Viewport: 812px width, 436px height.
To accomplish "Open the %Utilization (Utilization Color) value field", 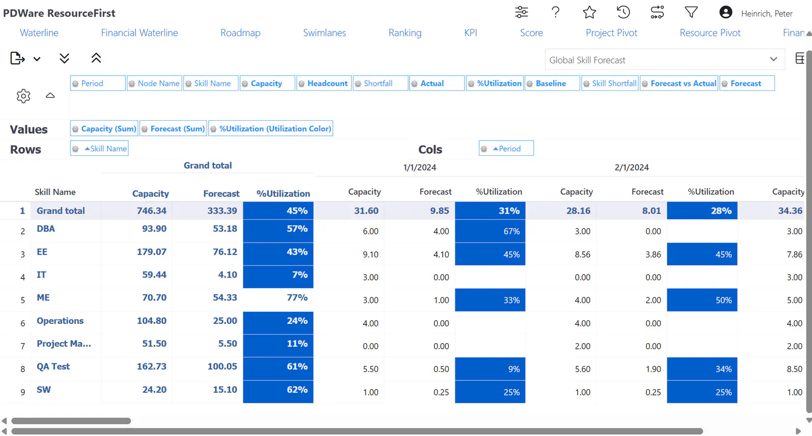I will [x=271, y=129].
